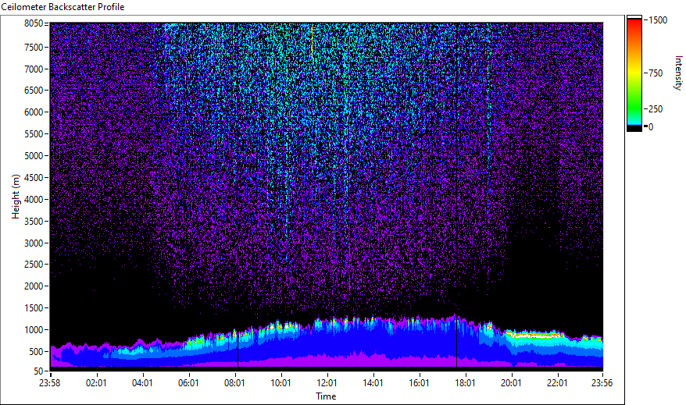Click the 4500 height axis tick label
The width and height of the screenshot is (686, 405).
tap(34, 178)
